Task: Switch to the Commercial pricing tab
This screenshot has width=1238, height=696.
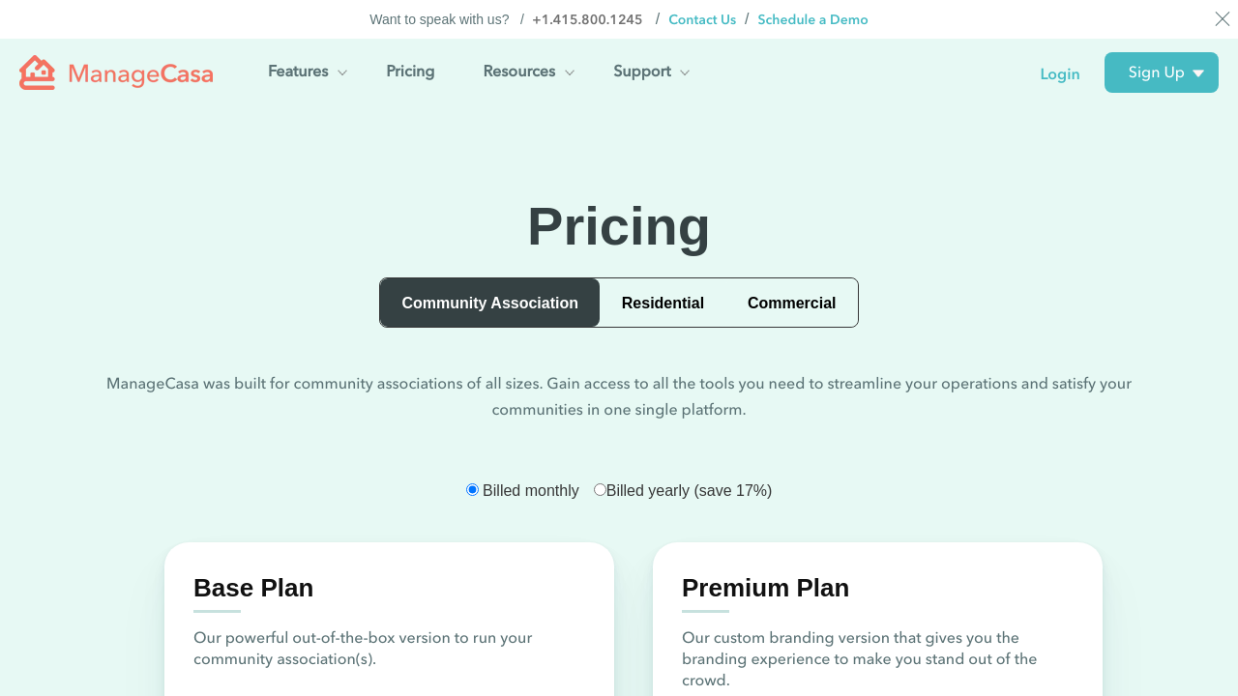Action: tap(791, 303)
